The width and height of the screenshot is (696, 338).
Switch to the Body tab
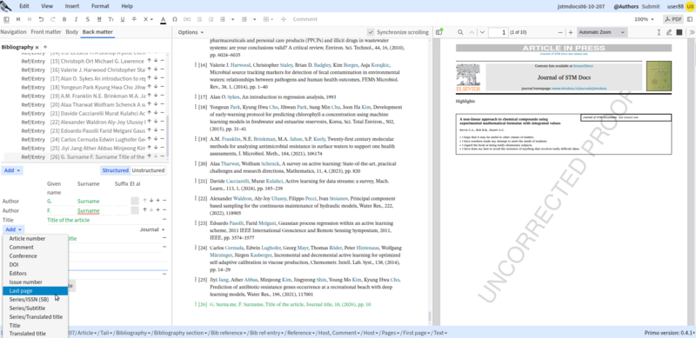click(72, 32)
